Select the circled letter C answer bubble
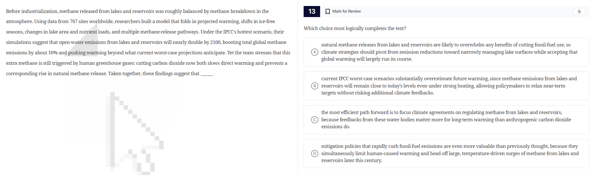 (x=314, y=120)
